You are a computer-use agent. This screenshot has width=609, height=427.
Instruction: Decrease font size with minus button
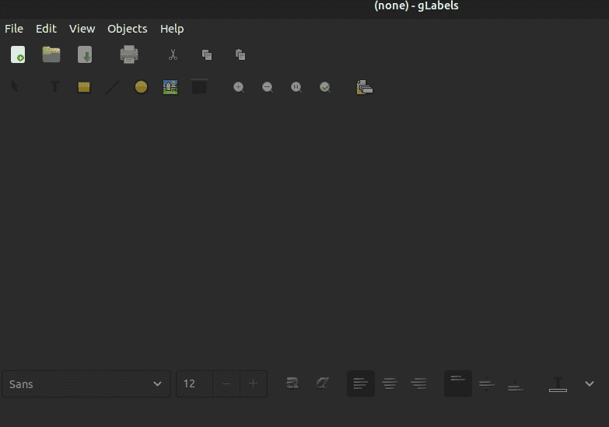(226, 384)
